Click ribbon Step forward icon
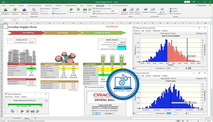The width and height of the screenshot is (213, 122). pyautogui.click(x=90, y=9)
